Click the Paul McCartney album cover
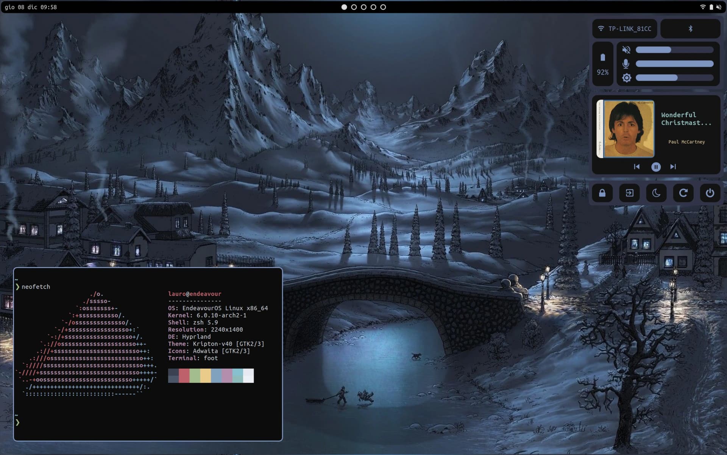This screenshot has width=727, height=455. pos(626,129)
